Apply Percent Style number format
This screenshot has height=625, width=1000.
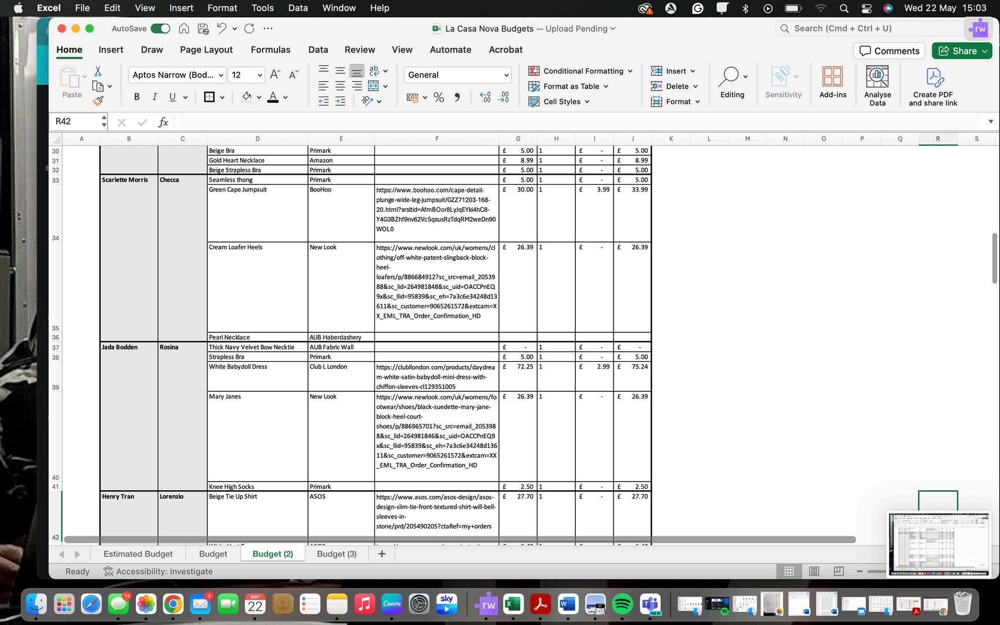439,97
